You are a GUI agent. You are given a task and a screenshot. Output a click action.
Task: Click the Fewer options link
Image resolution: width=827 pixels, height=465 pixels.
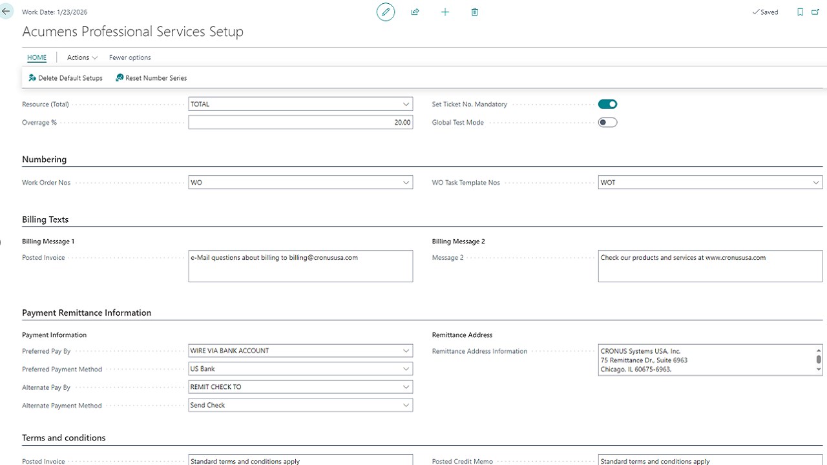click(129, 57)
